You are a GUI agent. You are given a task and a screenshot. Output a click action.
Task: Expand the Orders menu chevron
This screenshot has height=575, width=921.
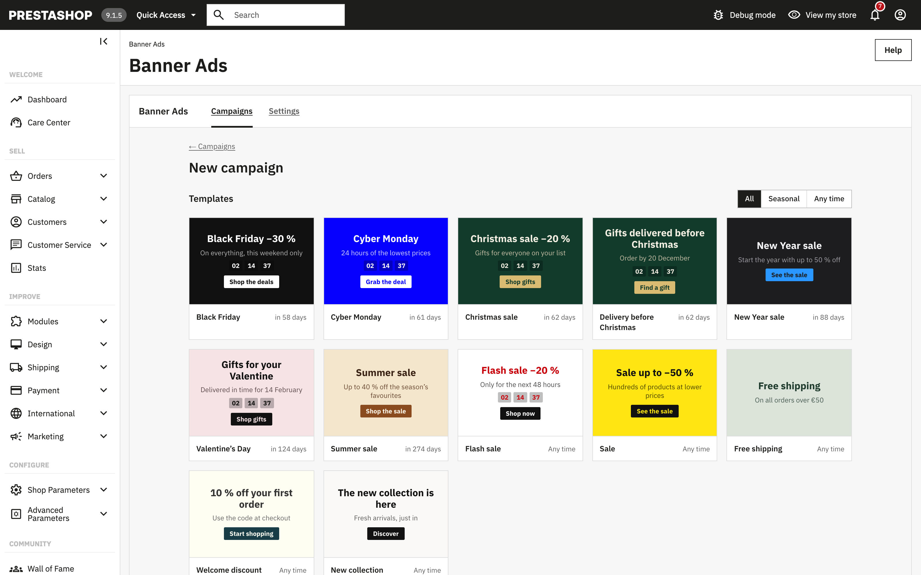pos(104,176)
